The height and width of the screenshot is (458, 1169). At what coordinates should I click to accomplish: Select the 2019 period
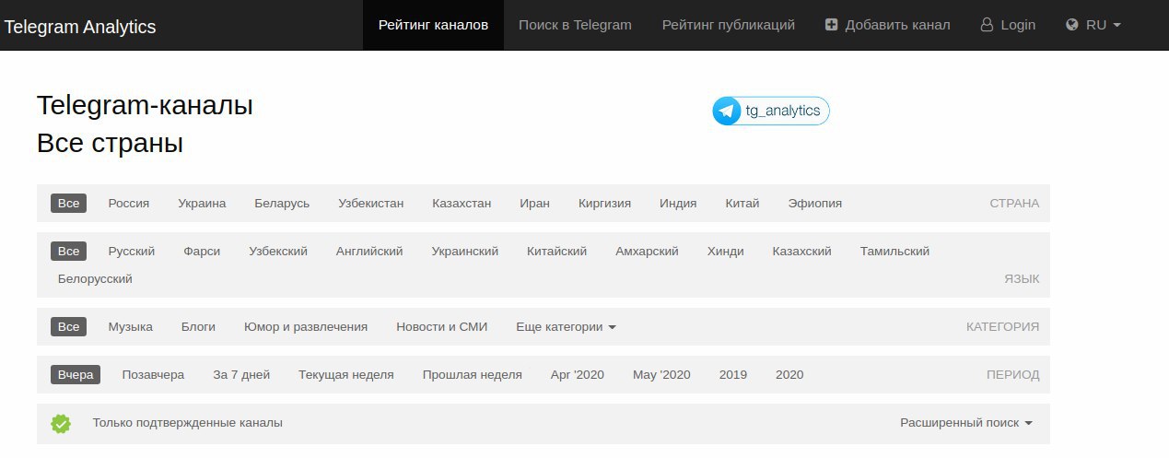[x=733, y=374]
